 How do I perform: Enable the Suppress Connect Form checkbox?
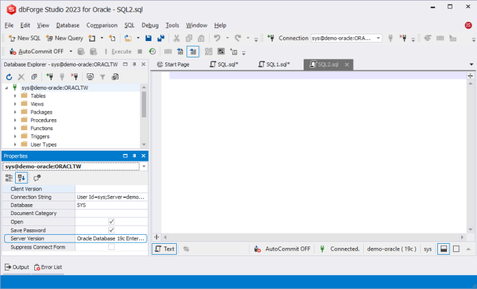[111, 247]
